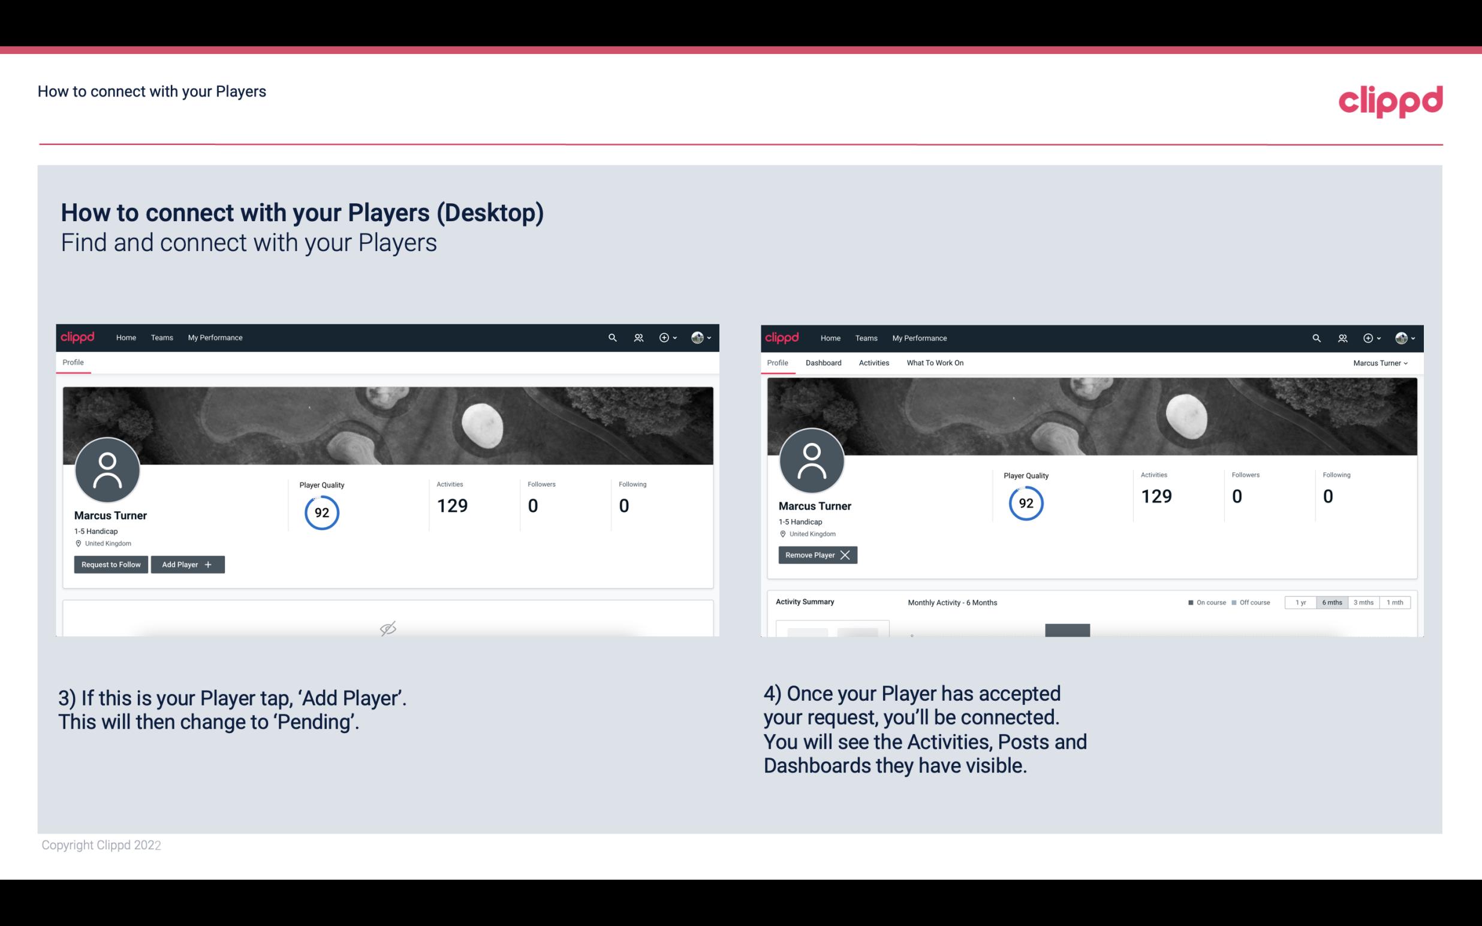Toggle the 6 months activity time period
Screen dimensions: 1482x926
tap(1330, 601)
